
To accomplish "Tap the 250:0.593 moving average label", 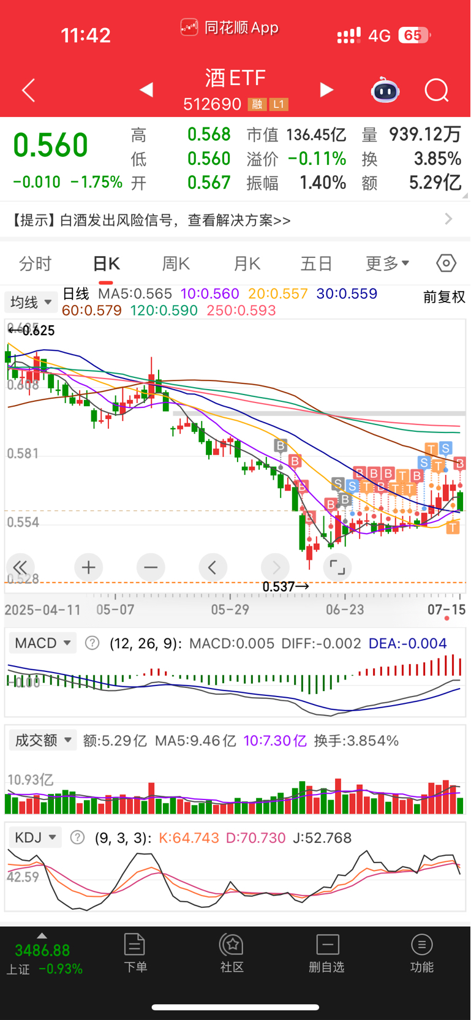I will coord(241,311).
